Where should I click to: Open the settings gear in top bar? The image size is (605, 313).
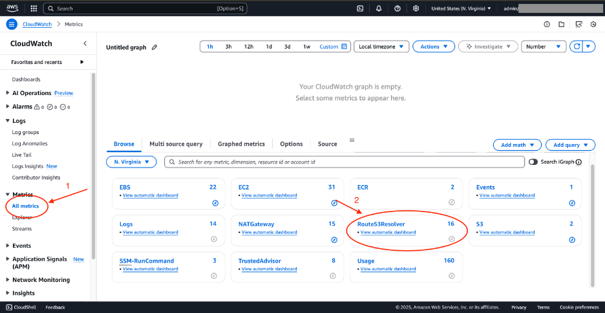coord(416,8)
